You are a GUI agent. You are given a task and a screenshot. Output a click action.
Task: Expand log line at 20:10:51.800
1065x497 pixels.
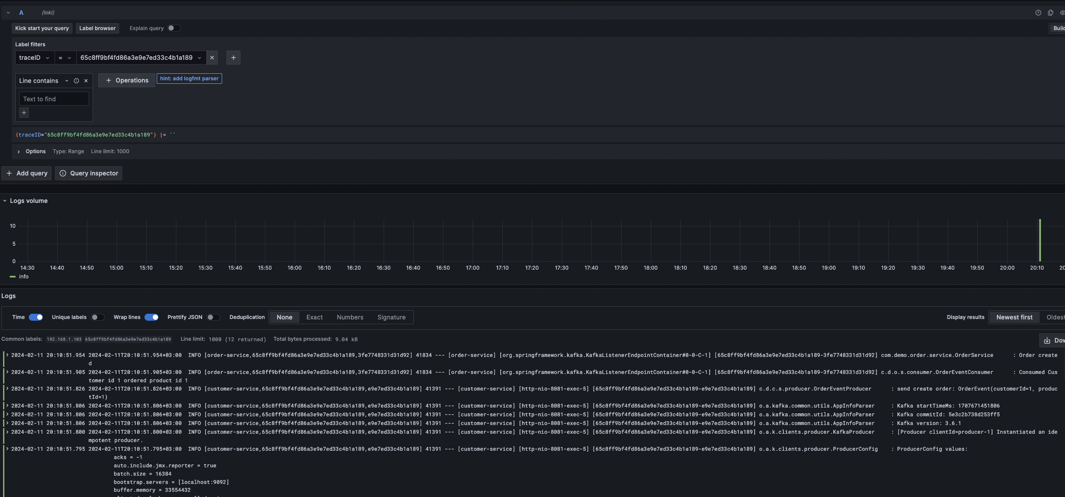click(7, 432)
